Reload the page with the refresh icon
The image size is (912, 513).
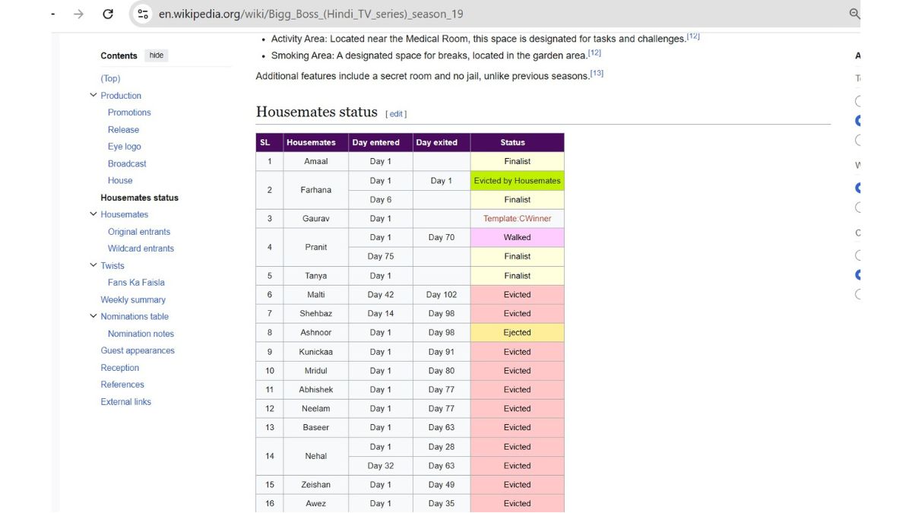pyautogui.click(x=108, y=14)
